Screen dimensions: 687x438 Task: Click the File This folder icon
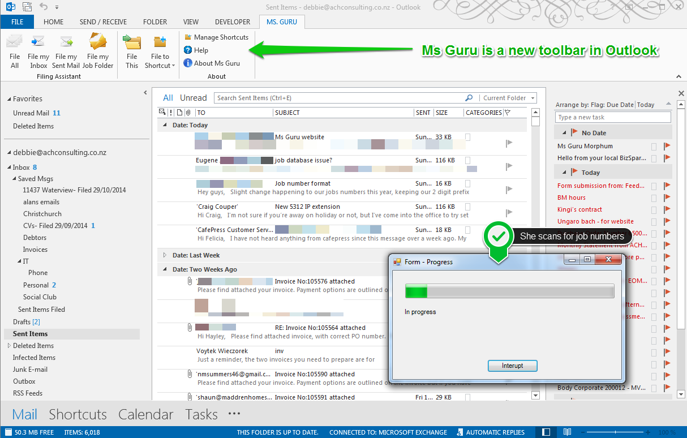pos(132,42)
